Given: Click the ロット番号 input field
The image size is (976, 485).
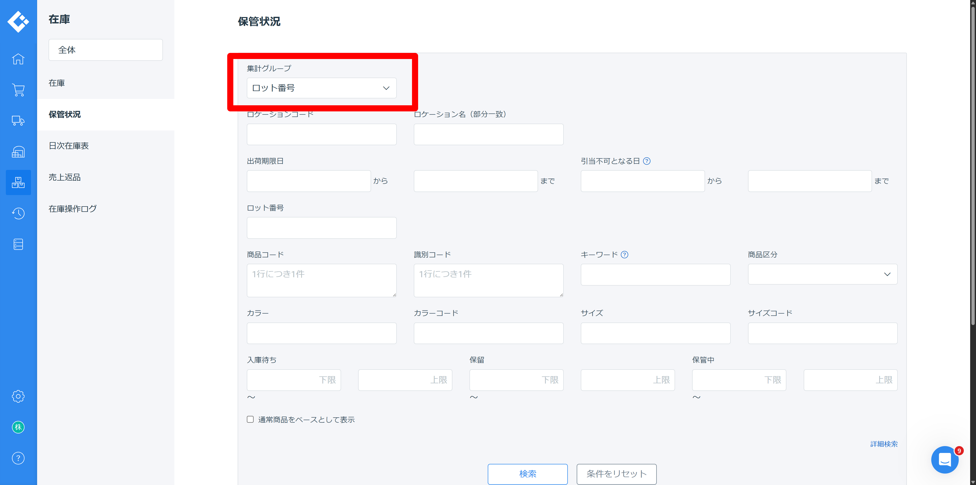Looking at the screenshot, I should pyautogui.click(x=321, y=228).
